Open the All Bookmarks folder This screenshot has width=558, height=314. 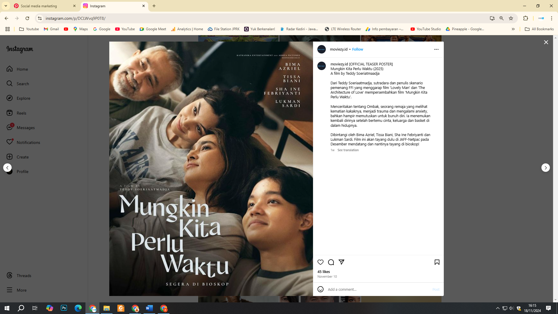click(539, 29)
